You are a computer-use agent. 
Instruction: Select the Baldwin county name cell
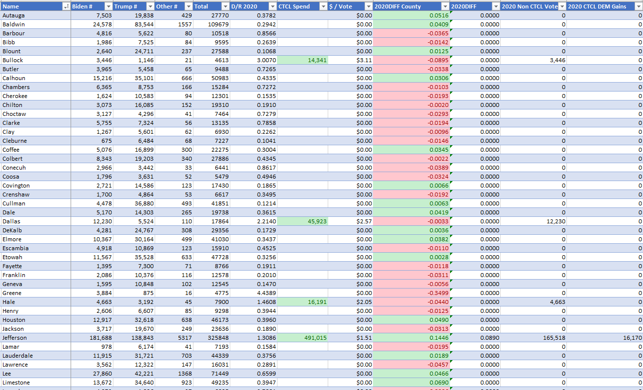pyautogui.click(x=35, y=24)
